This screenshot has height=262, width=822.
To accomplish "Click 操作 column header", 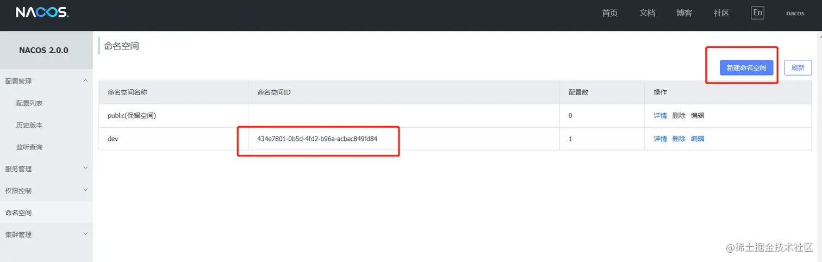I will point(660,92).
